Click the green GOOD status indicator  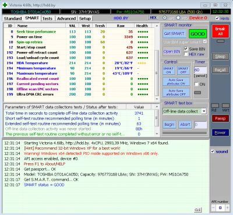coord(198,34)
